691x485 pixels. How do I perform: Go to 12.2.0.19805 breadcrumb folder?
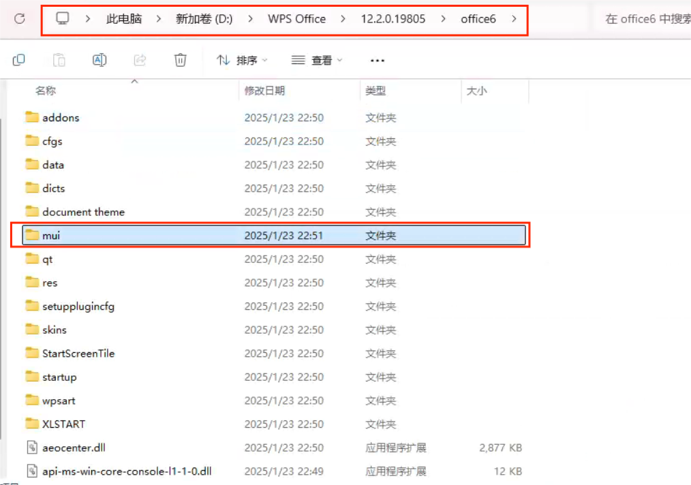coord(393,19)
